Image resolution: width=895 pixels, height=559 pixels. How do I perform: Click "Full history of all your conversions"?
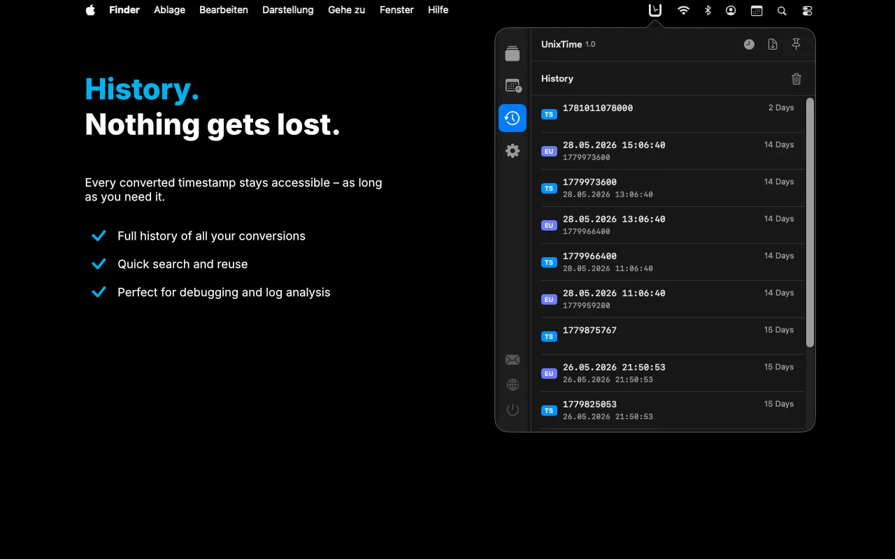click(x=211, y=236)
